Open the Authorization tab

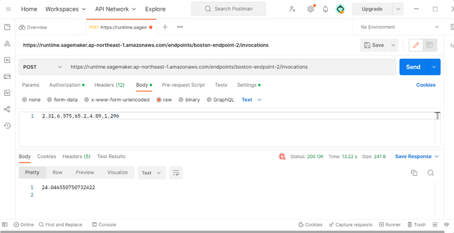(66, 85)
